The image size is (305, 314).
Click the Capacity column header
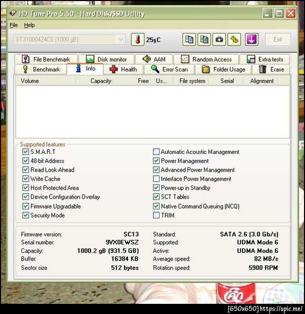(x=95, y=81)
